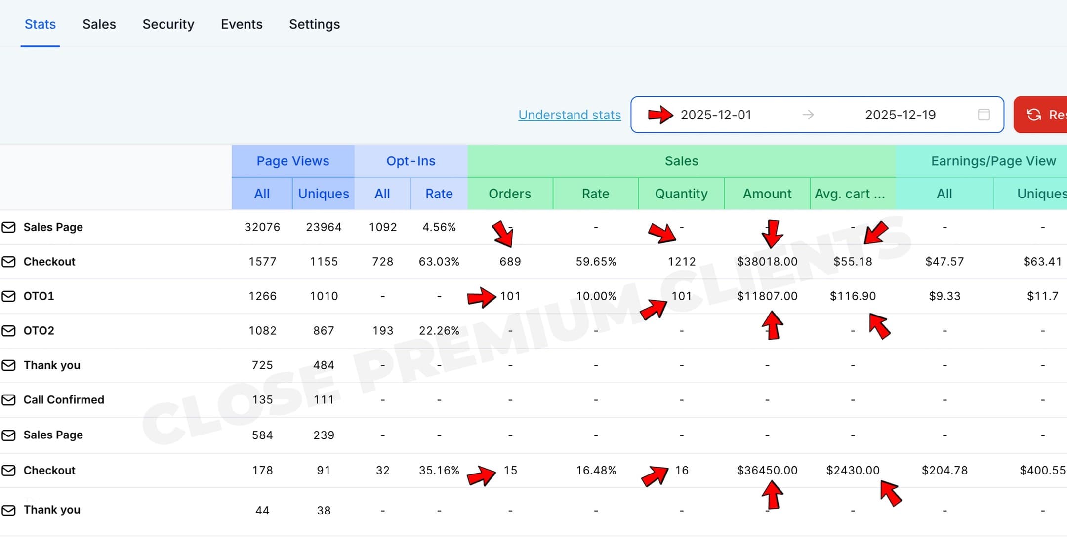The height and width of the screenshot is (553, 1067).
Task: Click earnings value $204.78
Action: (x=944, y=471)
